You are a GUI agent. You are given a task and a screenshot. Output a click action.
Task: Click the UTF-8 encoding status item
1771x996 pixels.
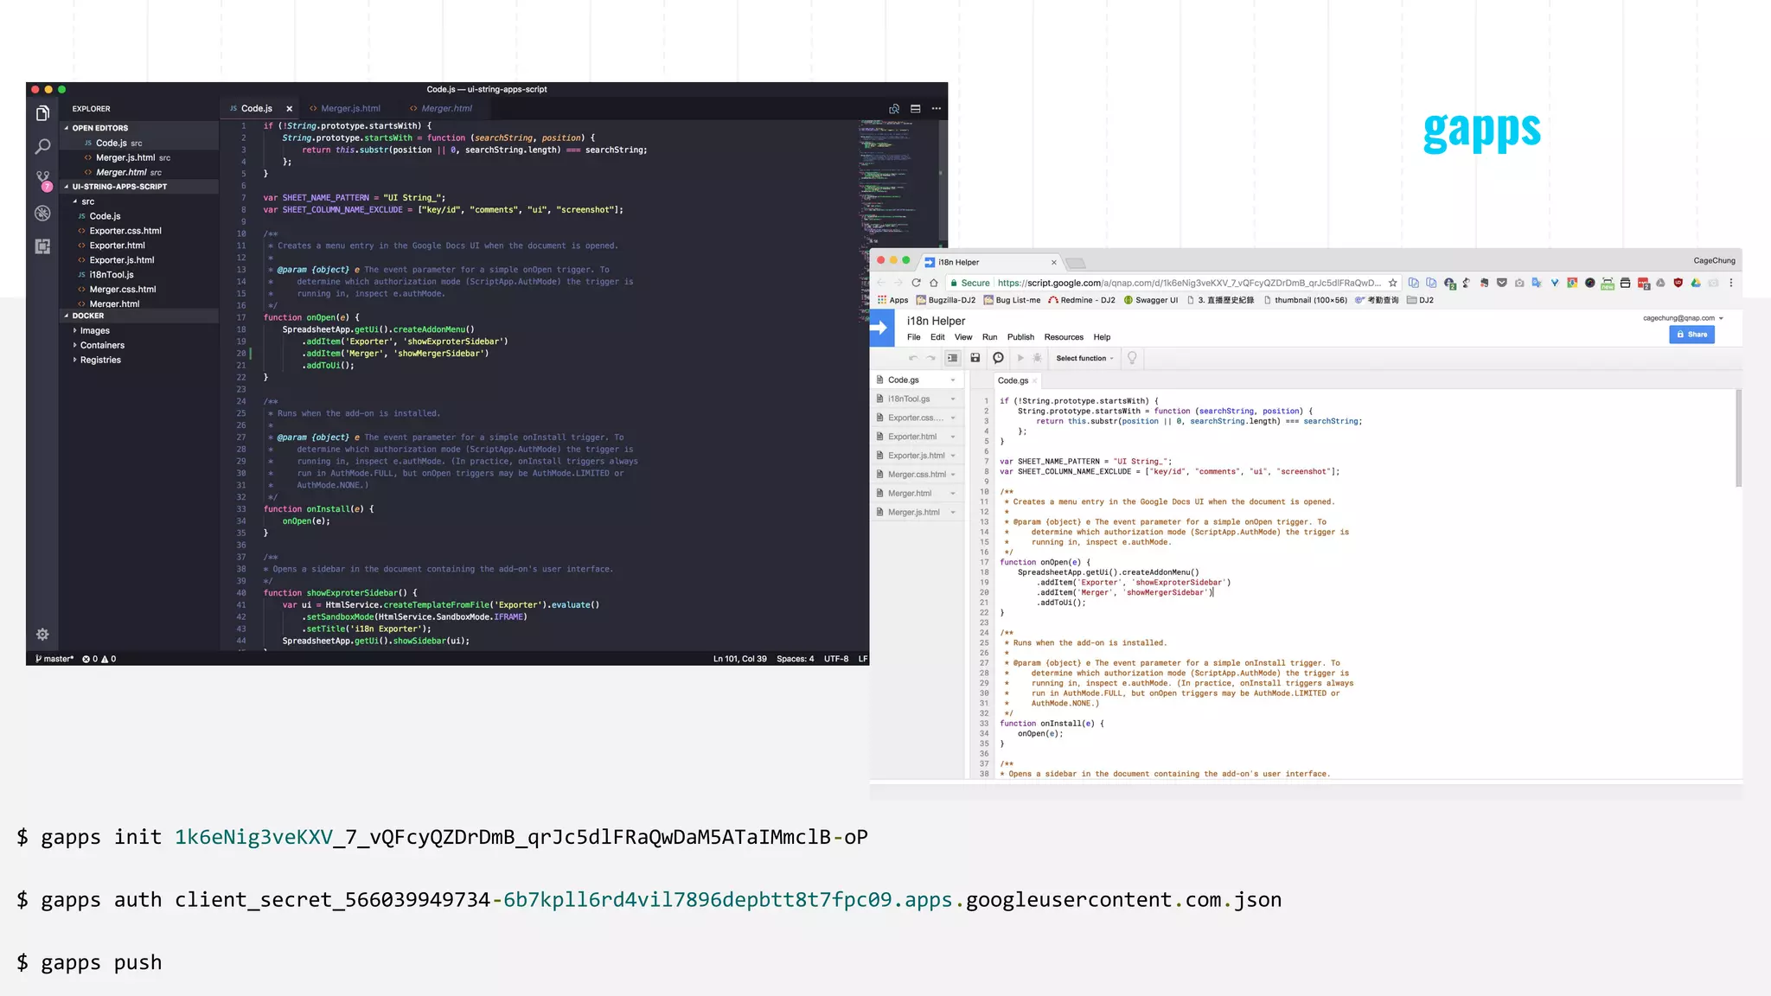[x=836, y=659]
